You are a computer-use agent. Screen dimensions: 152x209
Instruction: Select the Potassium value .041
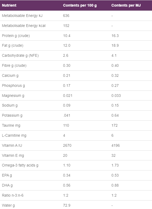(x=67, y=115)
